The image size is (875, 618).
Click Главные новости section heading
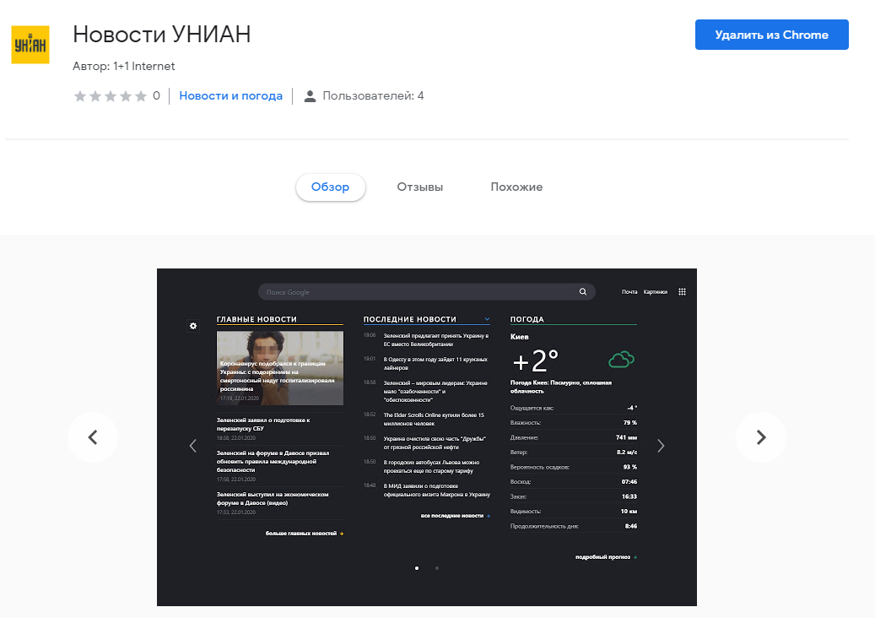[x=257, y=319]
